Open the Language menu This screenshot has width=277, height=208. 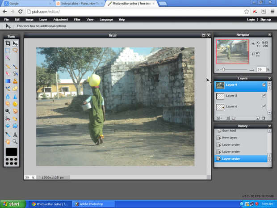(x=106, y=20)
